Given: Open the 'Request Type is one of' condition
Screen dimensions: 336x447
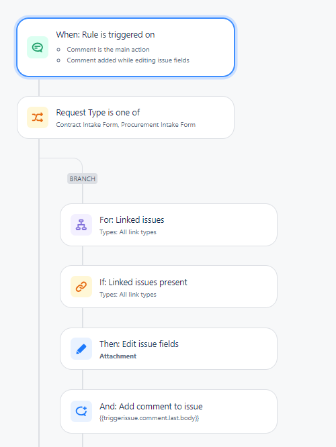Looking at the screenshot, I should pyautogui.click(x=126, y=117).
